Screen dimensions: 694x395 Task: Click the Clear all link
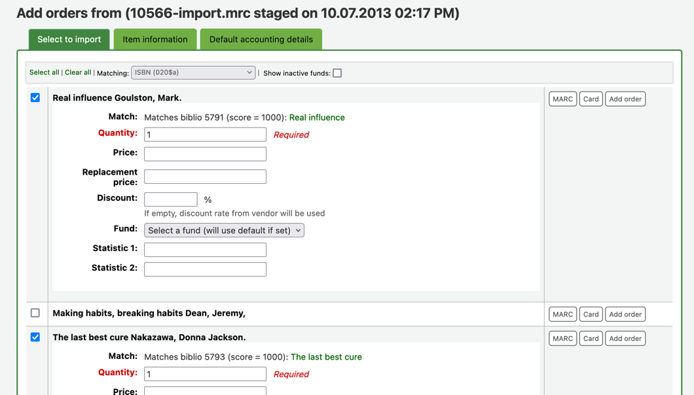click(x=78, y=73)
